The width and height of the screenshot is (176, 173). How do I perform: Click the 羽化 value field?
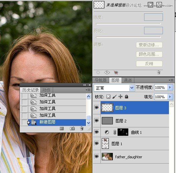[153, 31]
